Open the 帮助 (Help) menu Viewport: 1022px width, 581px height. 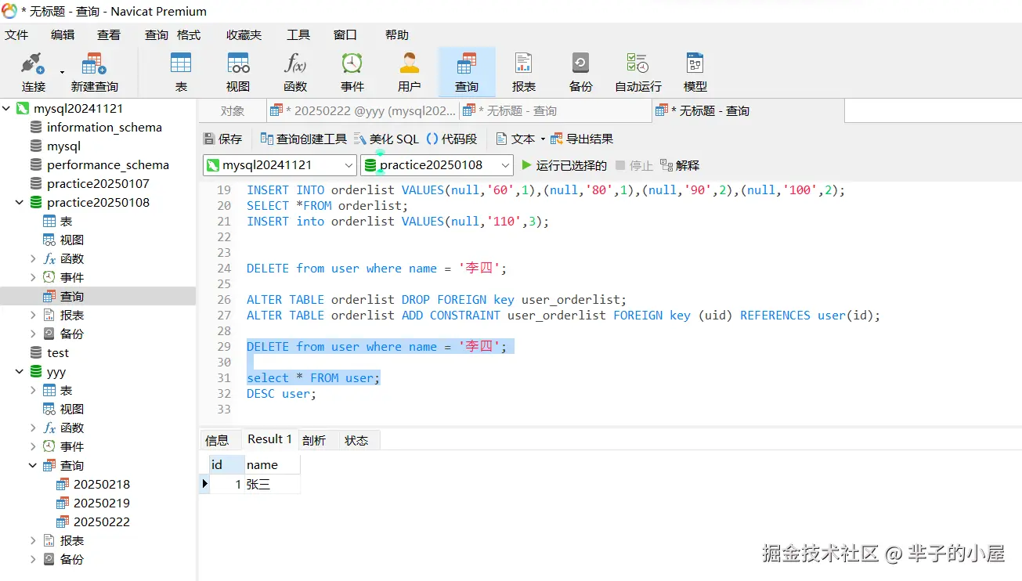click(397, 34)
